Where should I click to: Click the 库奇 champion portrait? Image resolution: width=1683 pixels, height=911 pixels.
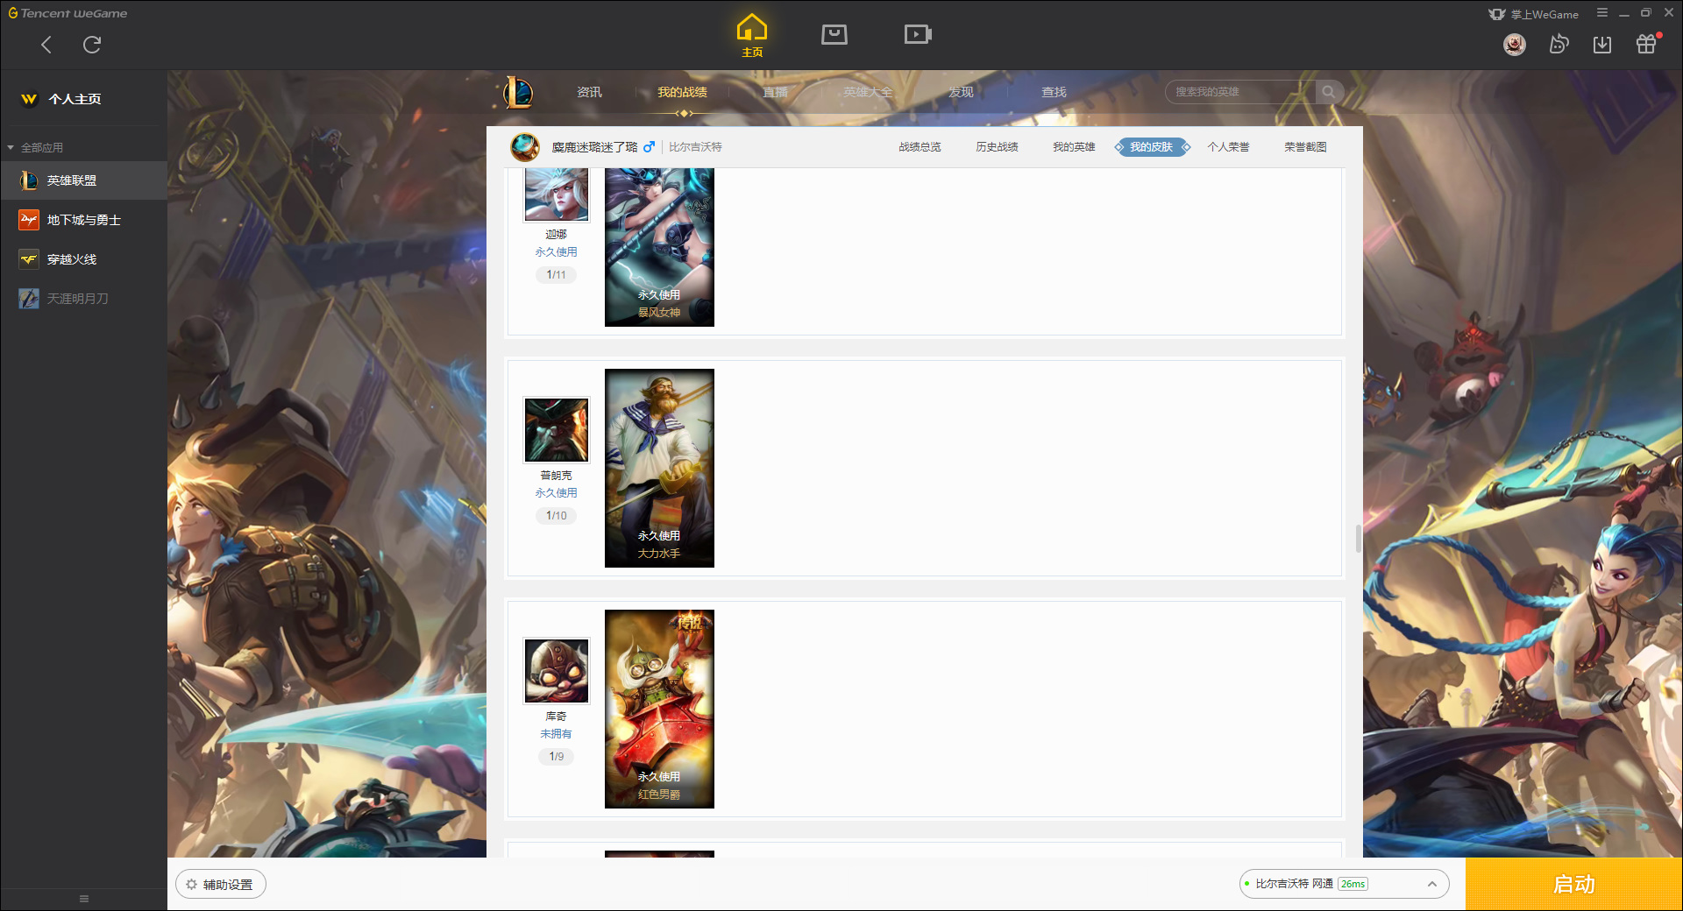coord(557,671)
